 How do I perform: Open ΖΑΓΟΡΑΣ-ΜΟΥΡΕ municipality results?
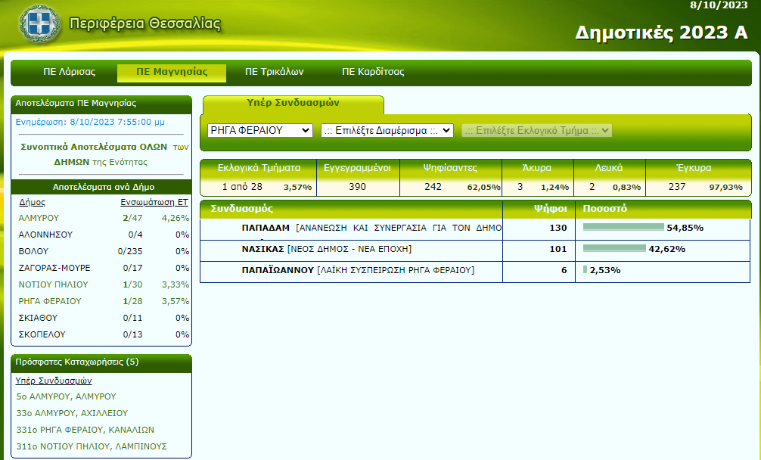[x=54, y=268]
